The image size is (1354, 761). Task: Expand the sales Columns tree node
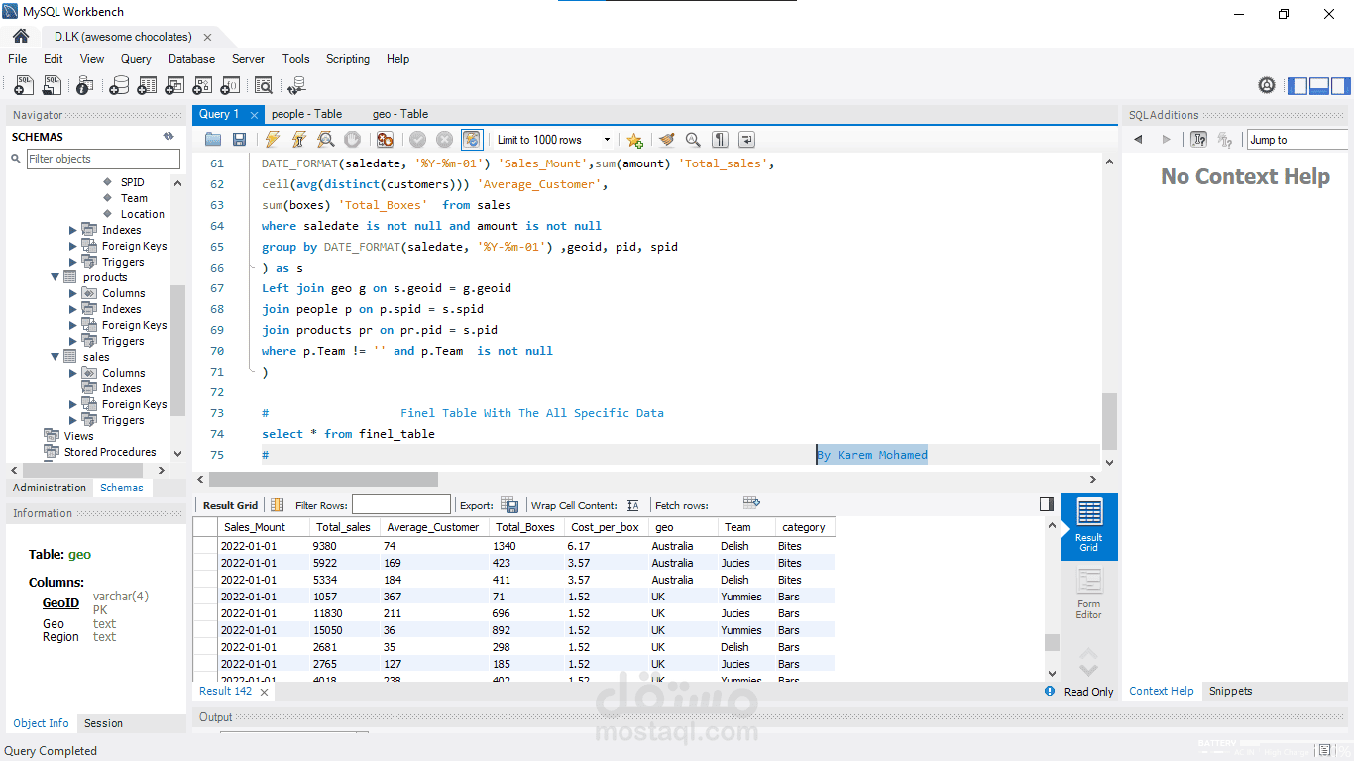(73, 373)
